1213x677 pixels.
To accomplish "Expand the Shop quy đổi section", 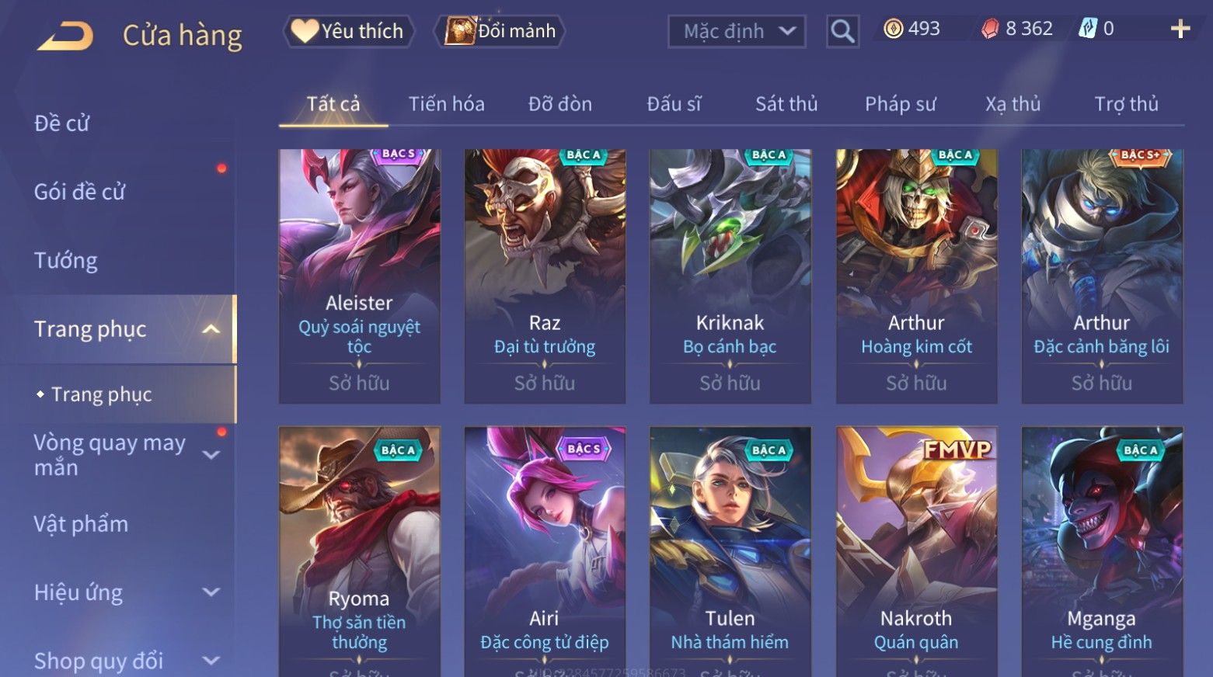I will tap(211, 661).
